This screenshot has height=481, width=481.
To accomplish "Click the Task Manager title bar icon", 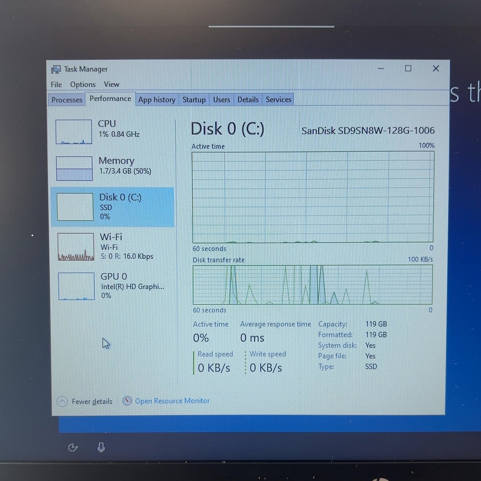I will (x=56, y=70).
